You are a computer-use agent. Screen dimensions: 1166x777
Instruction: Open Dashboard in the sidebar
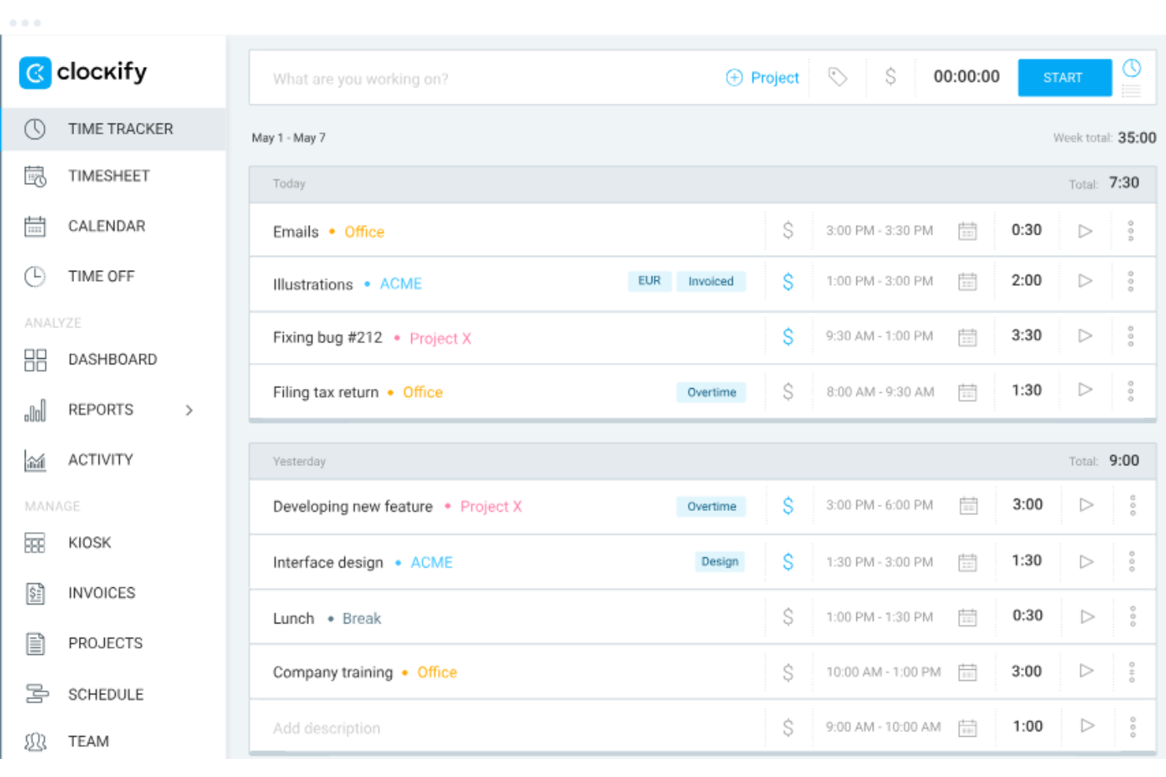pos(113,360)
